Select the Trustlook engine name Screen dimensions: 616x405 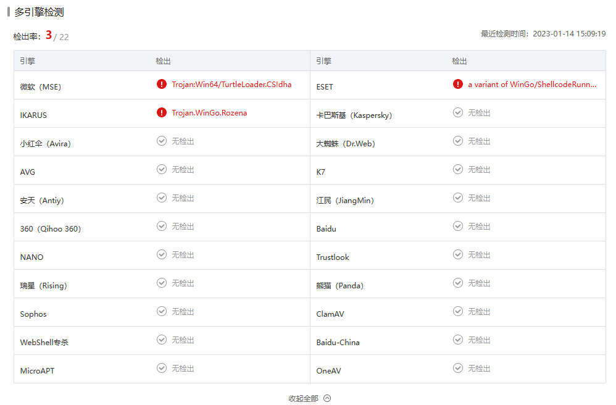point(332,257)
